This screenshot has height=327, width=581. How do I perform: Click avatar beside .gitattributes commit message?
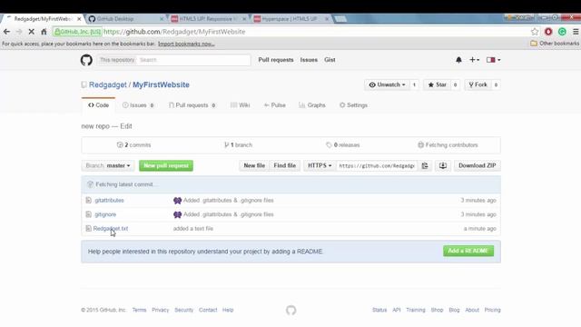pyautogui.click(x=178, y=200)
